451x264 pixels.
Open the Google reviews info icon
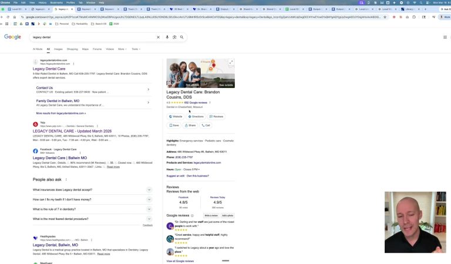192,215
